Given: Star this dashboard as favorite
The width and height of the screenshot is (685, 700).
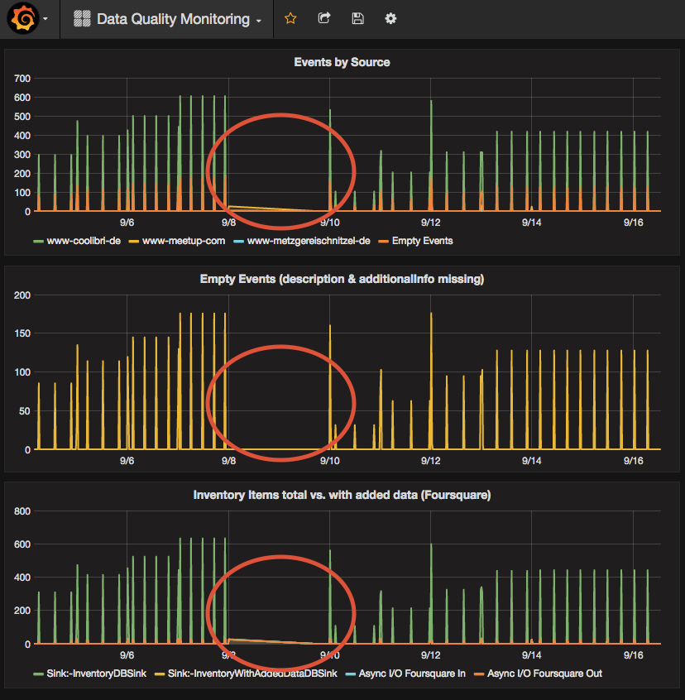Looking at the screenshot, I should pyautogui.click(x=290, y=19).
